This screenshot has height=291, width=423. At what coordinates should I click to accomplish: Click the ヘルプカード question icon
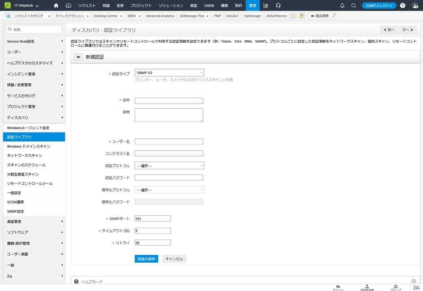tap(77, 281)
